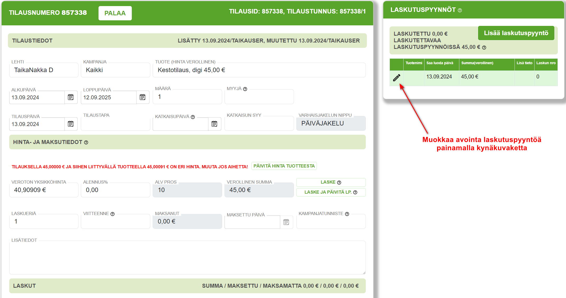Click the Viitteenne input field
This screenshot has width=566, height=298.
[x=116, y=221]
